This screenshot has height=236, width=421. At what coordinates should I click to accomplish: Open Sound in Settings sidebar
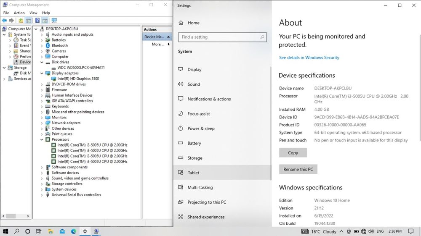[x=222, y=84]
